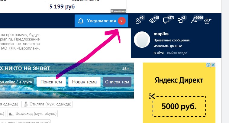229x123 pixels.
Task: Click the red 9 notification badge
Action: point(121,21)
